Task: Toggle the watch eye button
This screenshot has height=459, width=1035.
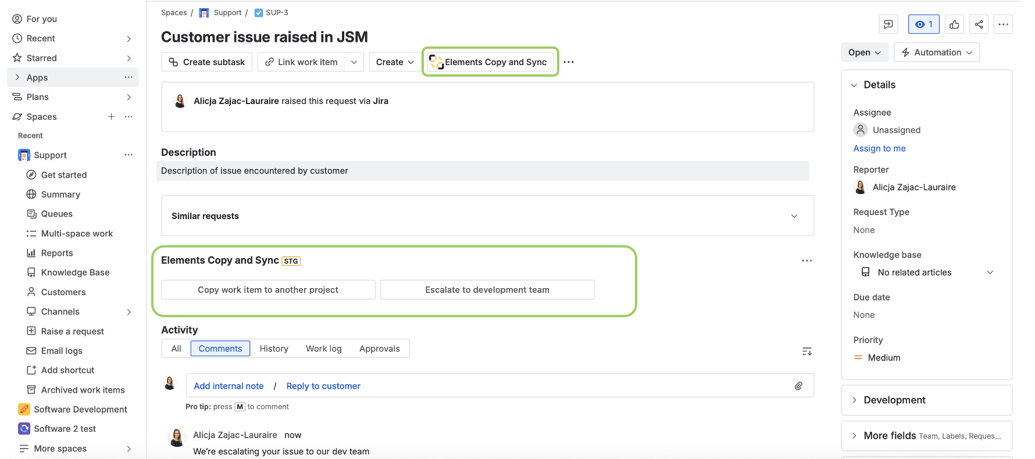Action: coord(923,24)
